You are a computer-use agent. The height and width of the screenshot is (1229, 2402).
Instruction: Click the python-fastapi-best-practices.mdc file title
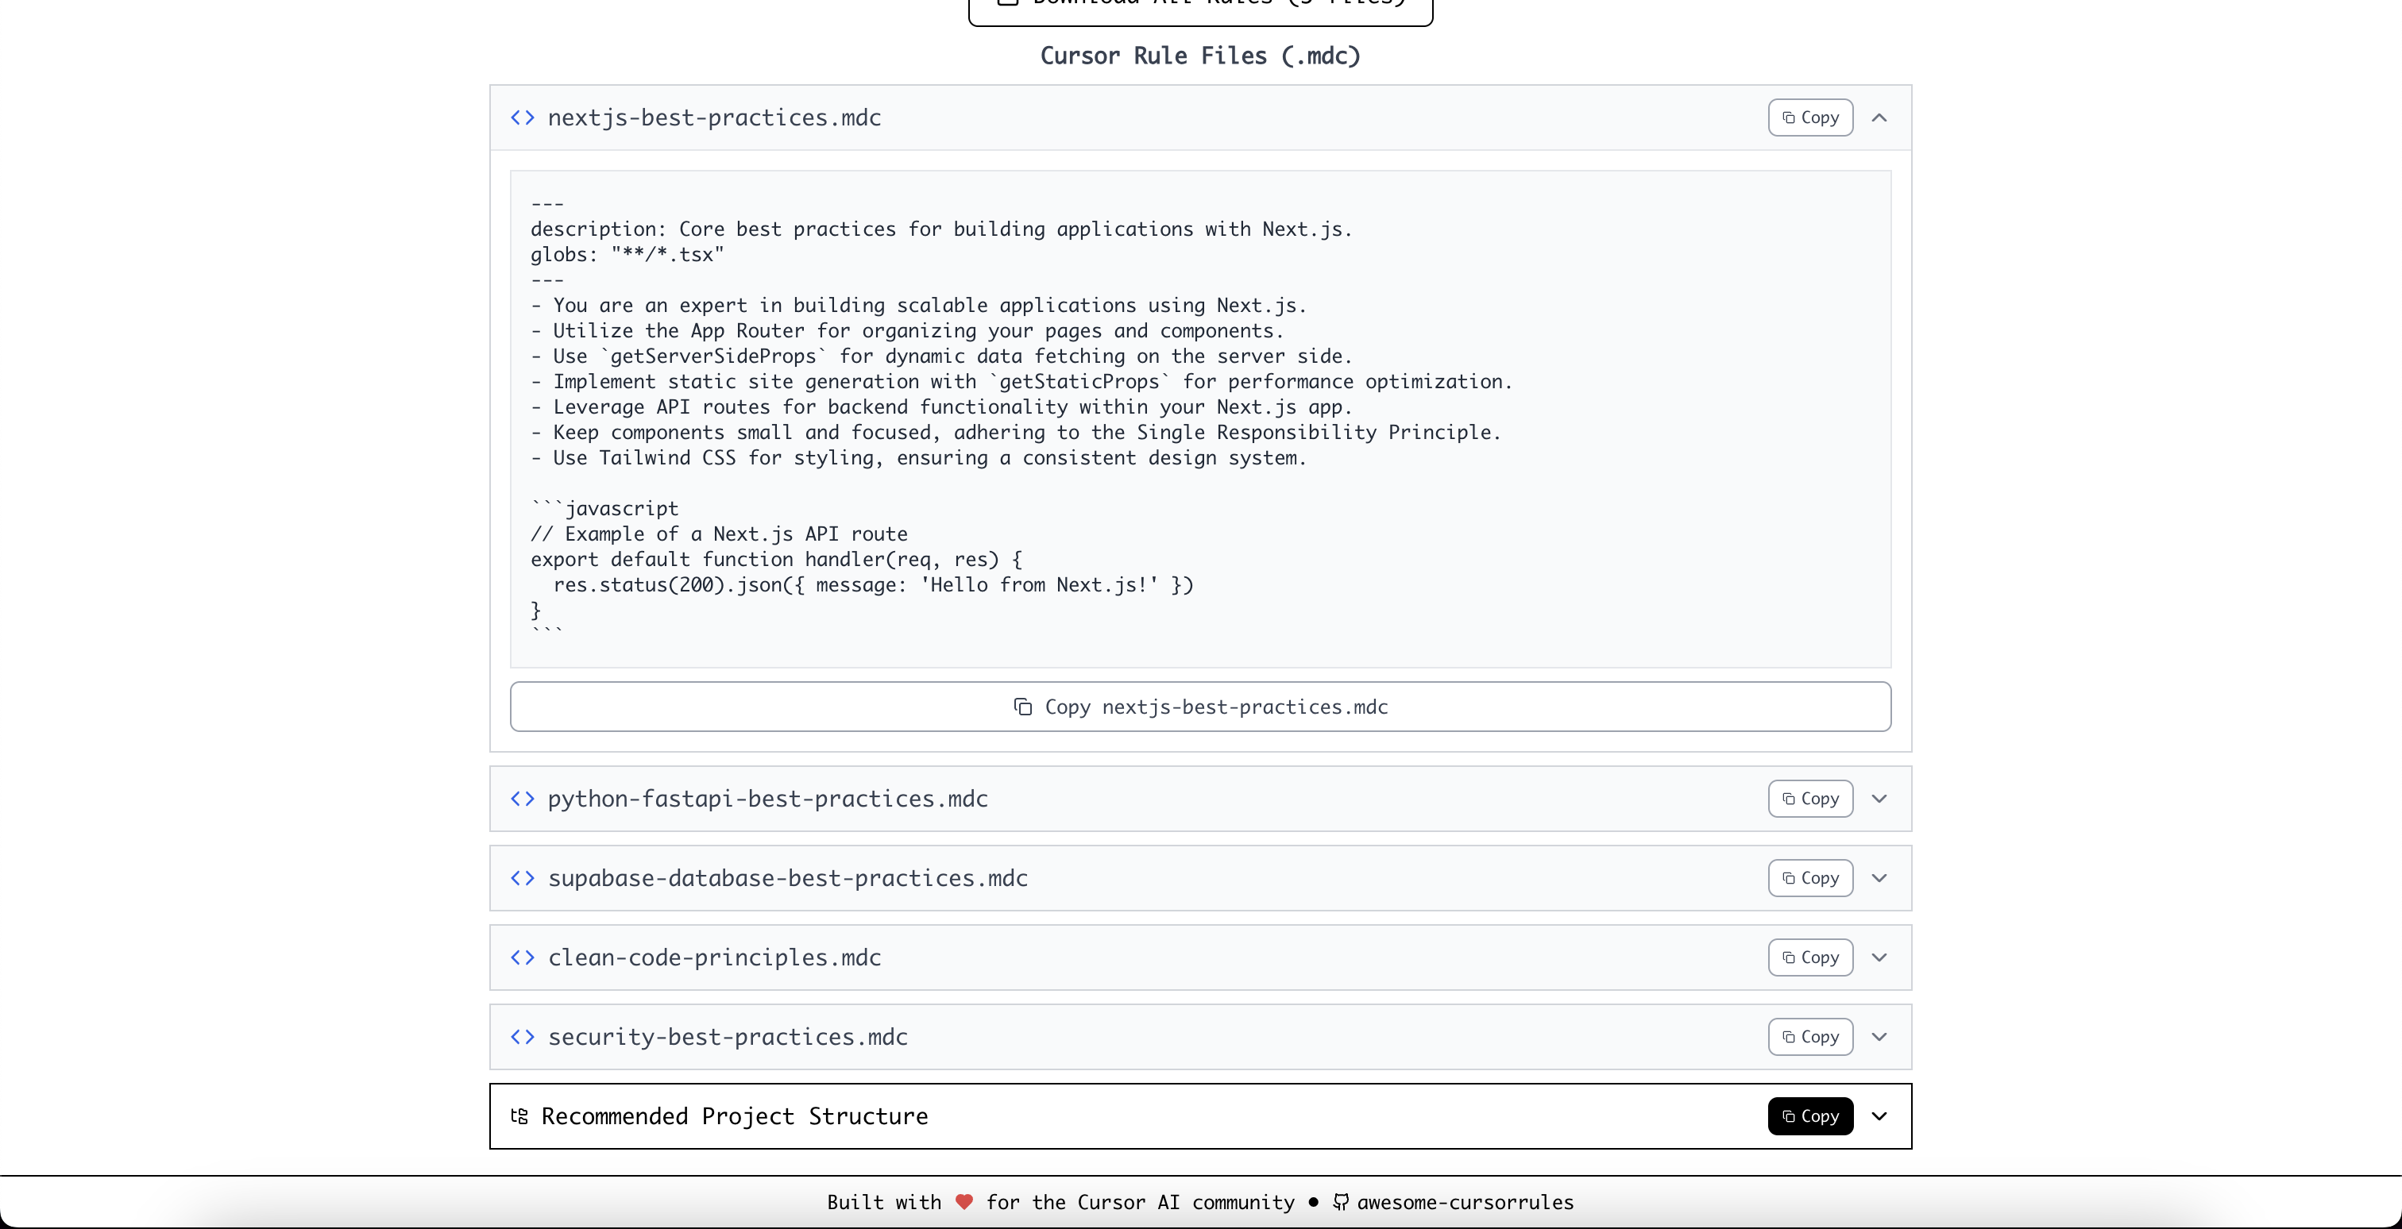point(767,799)
